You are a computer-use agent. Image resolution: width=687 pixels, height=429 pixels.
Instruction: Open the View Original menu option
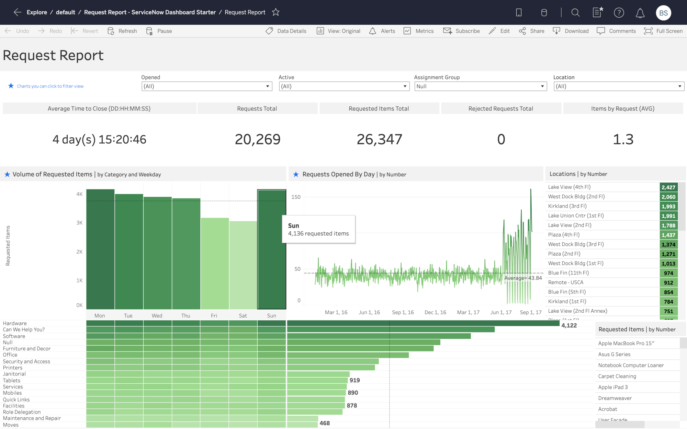click(x=338, y=31)
